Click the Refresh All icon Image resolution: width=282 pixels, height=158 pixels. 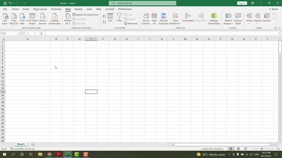click(68, 16)
